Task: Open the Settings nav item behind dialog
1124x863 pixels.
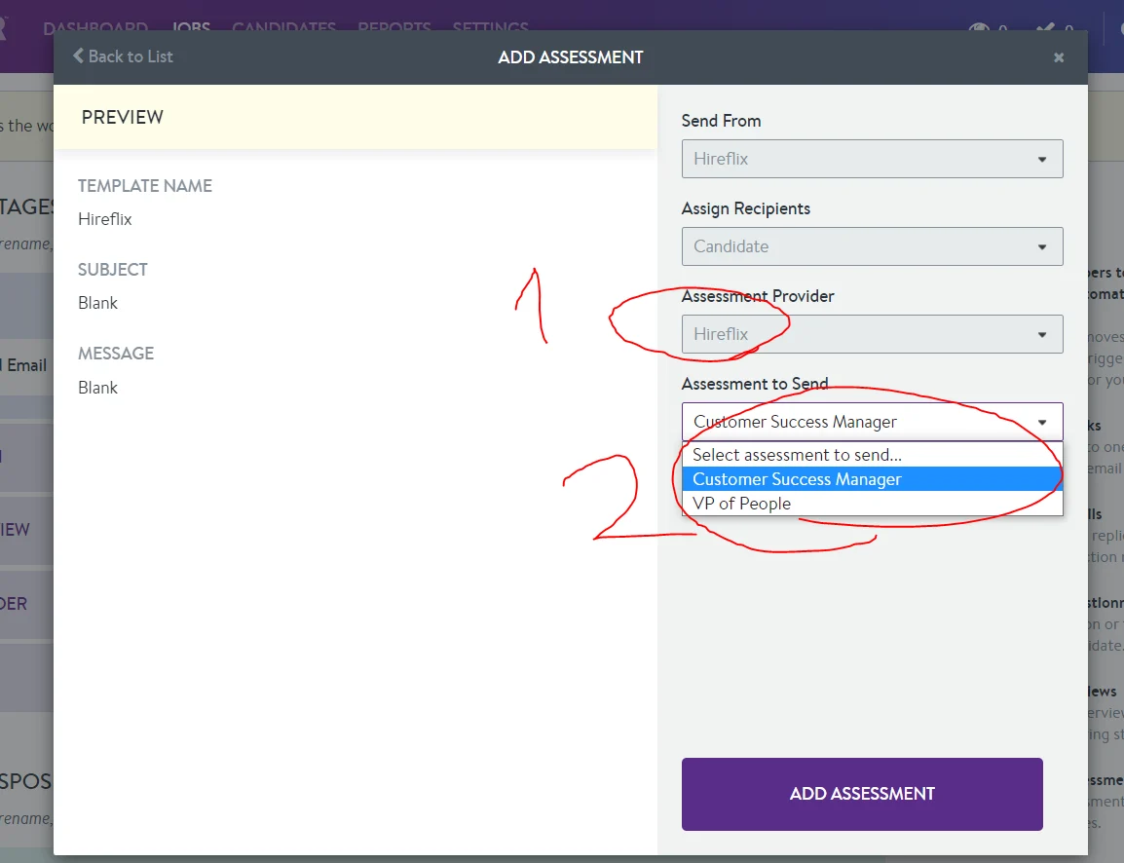Action: 490,26
